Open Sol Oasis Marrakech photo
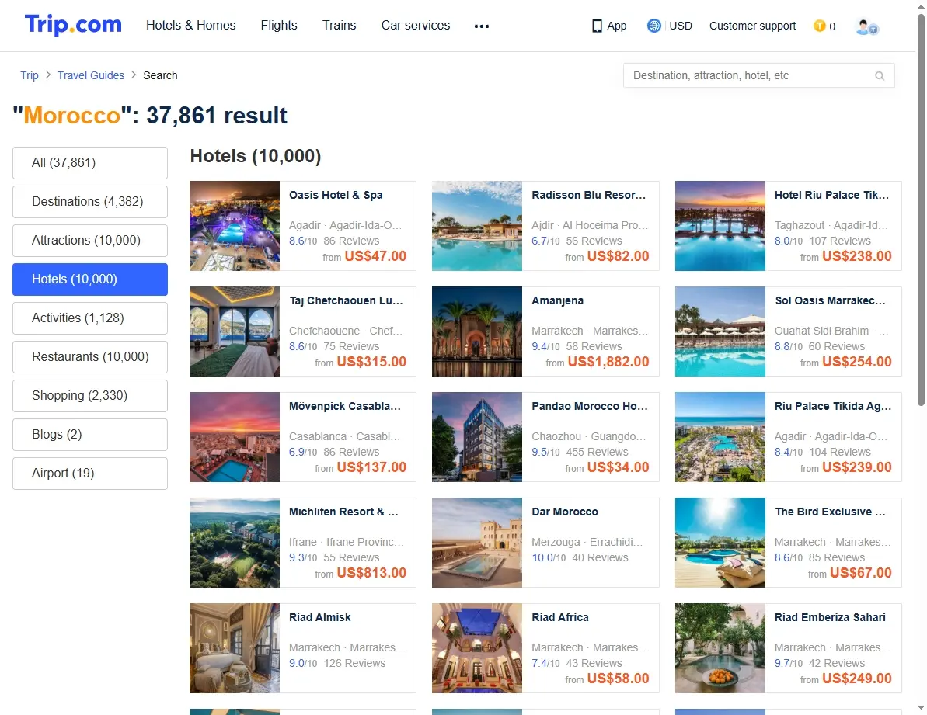 (720, 331)
